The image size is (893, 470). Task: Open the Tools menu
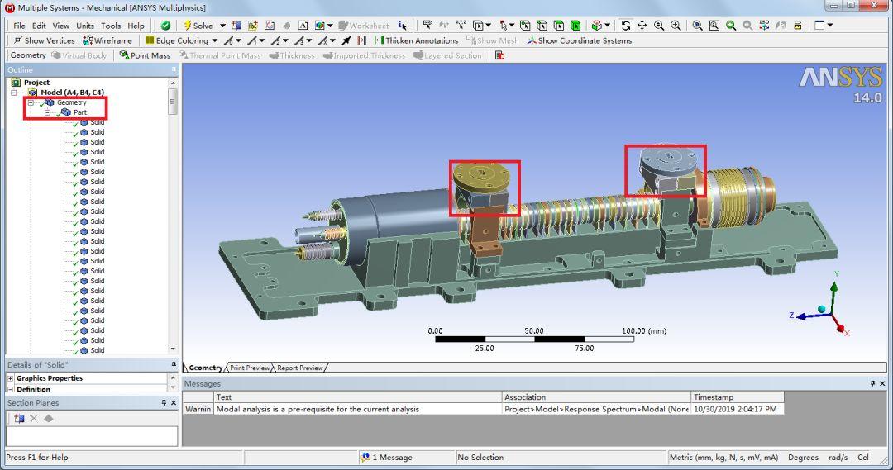click(x=111, y=26)
